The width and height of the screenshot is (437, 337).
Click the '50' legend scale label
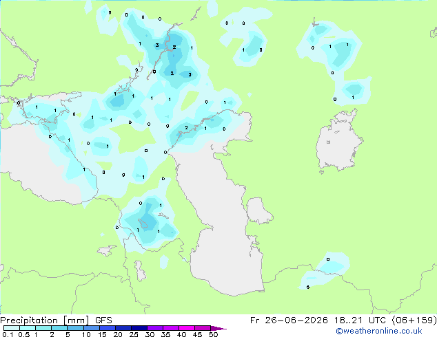(213, 334)
